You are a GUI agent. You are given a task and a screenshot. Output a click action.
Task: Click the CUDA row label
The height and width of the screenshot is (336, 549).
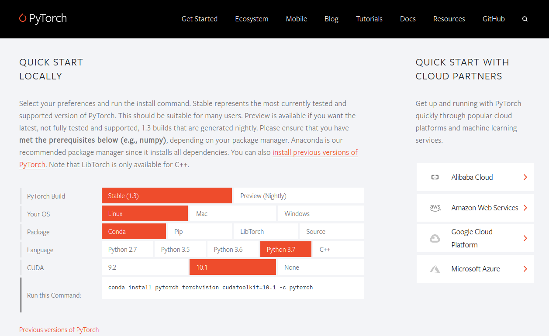pos(35,267)
